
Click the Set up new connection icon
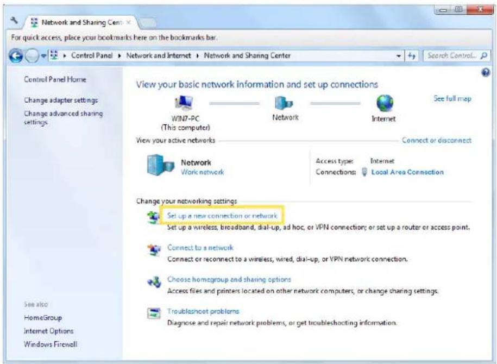[153, 217]
